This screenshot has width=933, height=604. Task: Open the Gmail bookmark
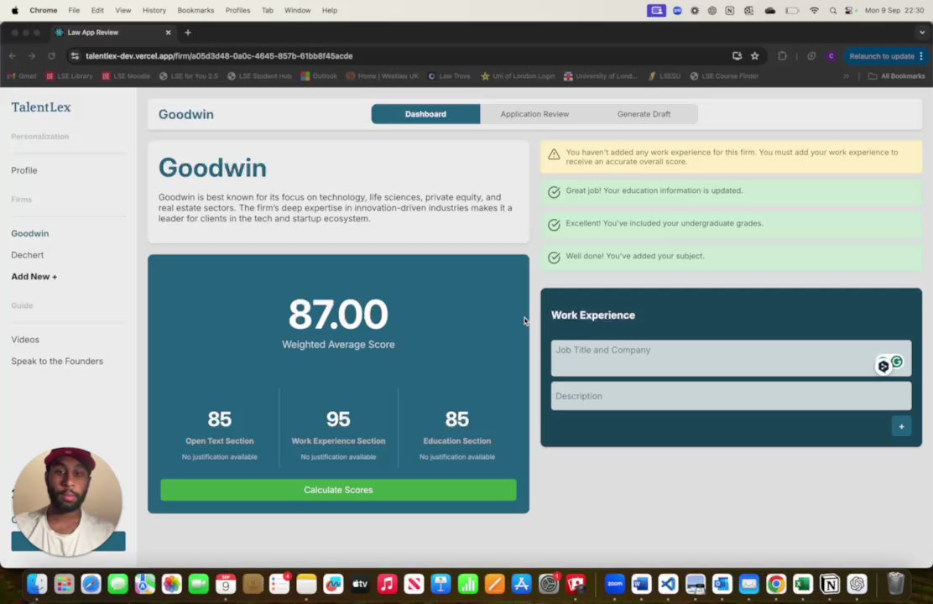pos(22,76)
